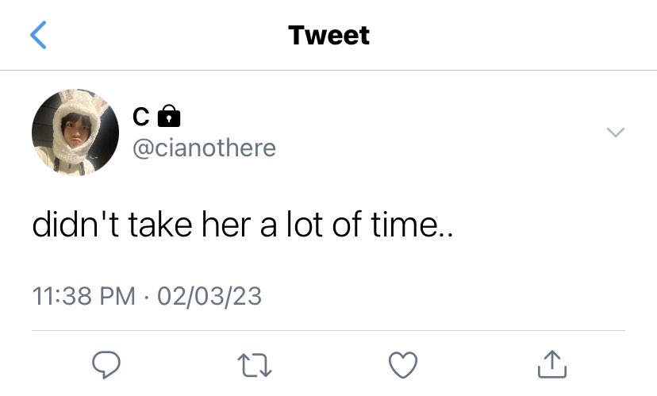Expand tweet options with the down chevron
This screenshot has width=657, height=396.
pos(616,132)
